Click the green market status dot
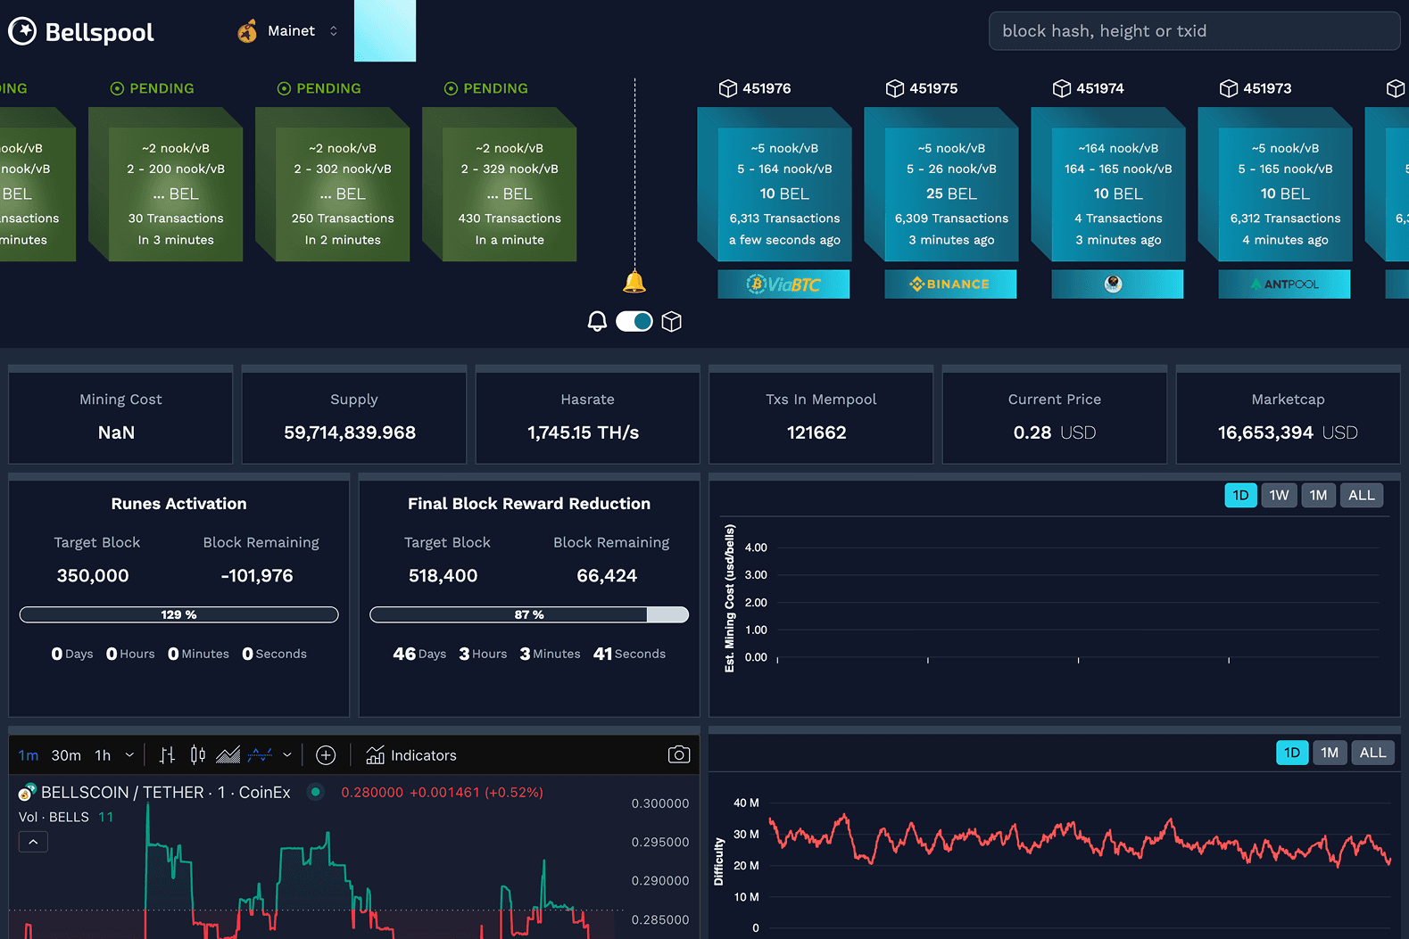 tap(316, 792)
